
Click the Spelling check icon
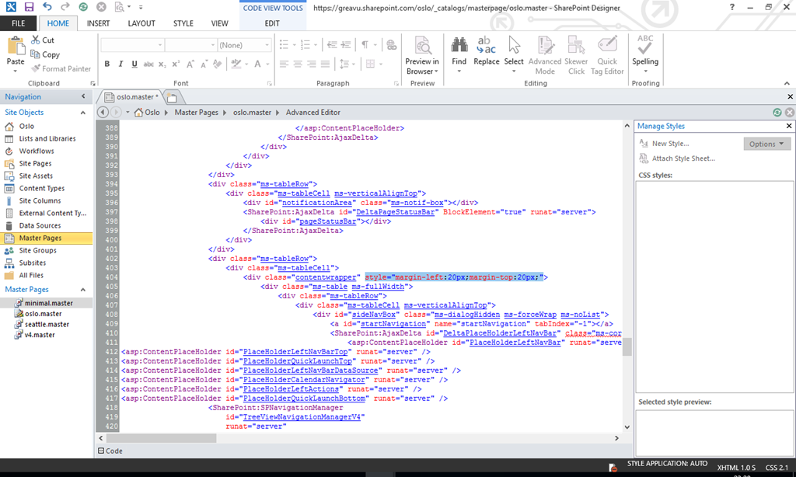pos(645,45)
